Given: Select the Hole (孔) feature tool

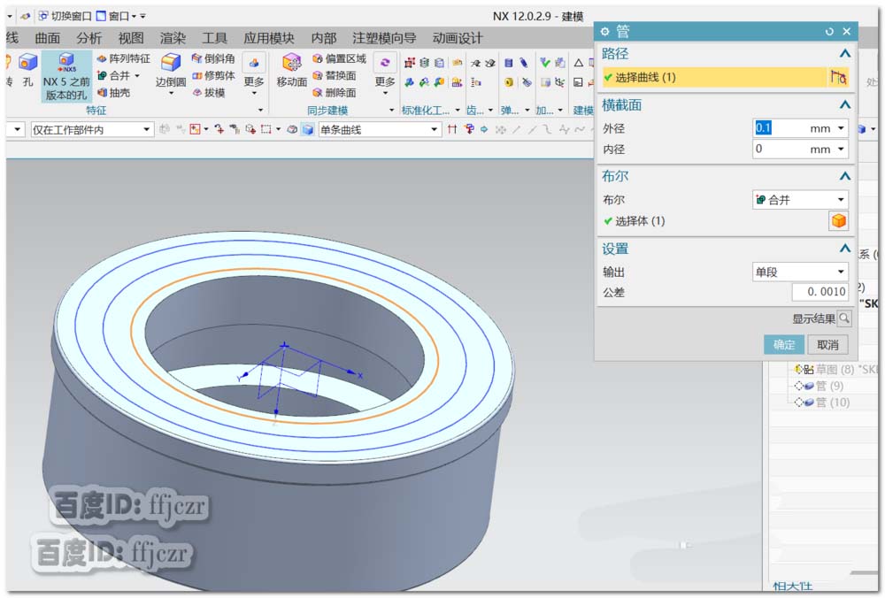Looking at the screenshot, I should click(x=27, y=71).
